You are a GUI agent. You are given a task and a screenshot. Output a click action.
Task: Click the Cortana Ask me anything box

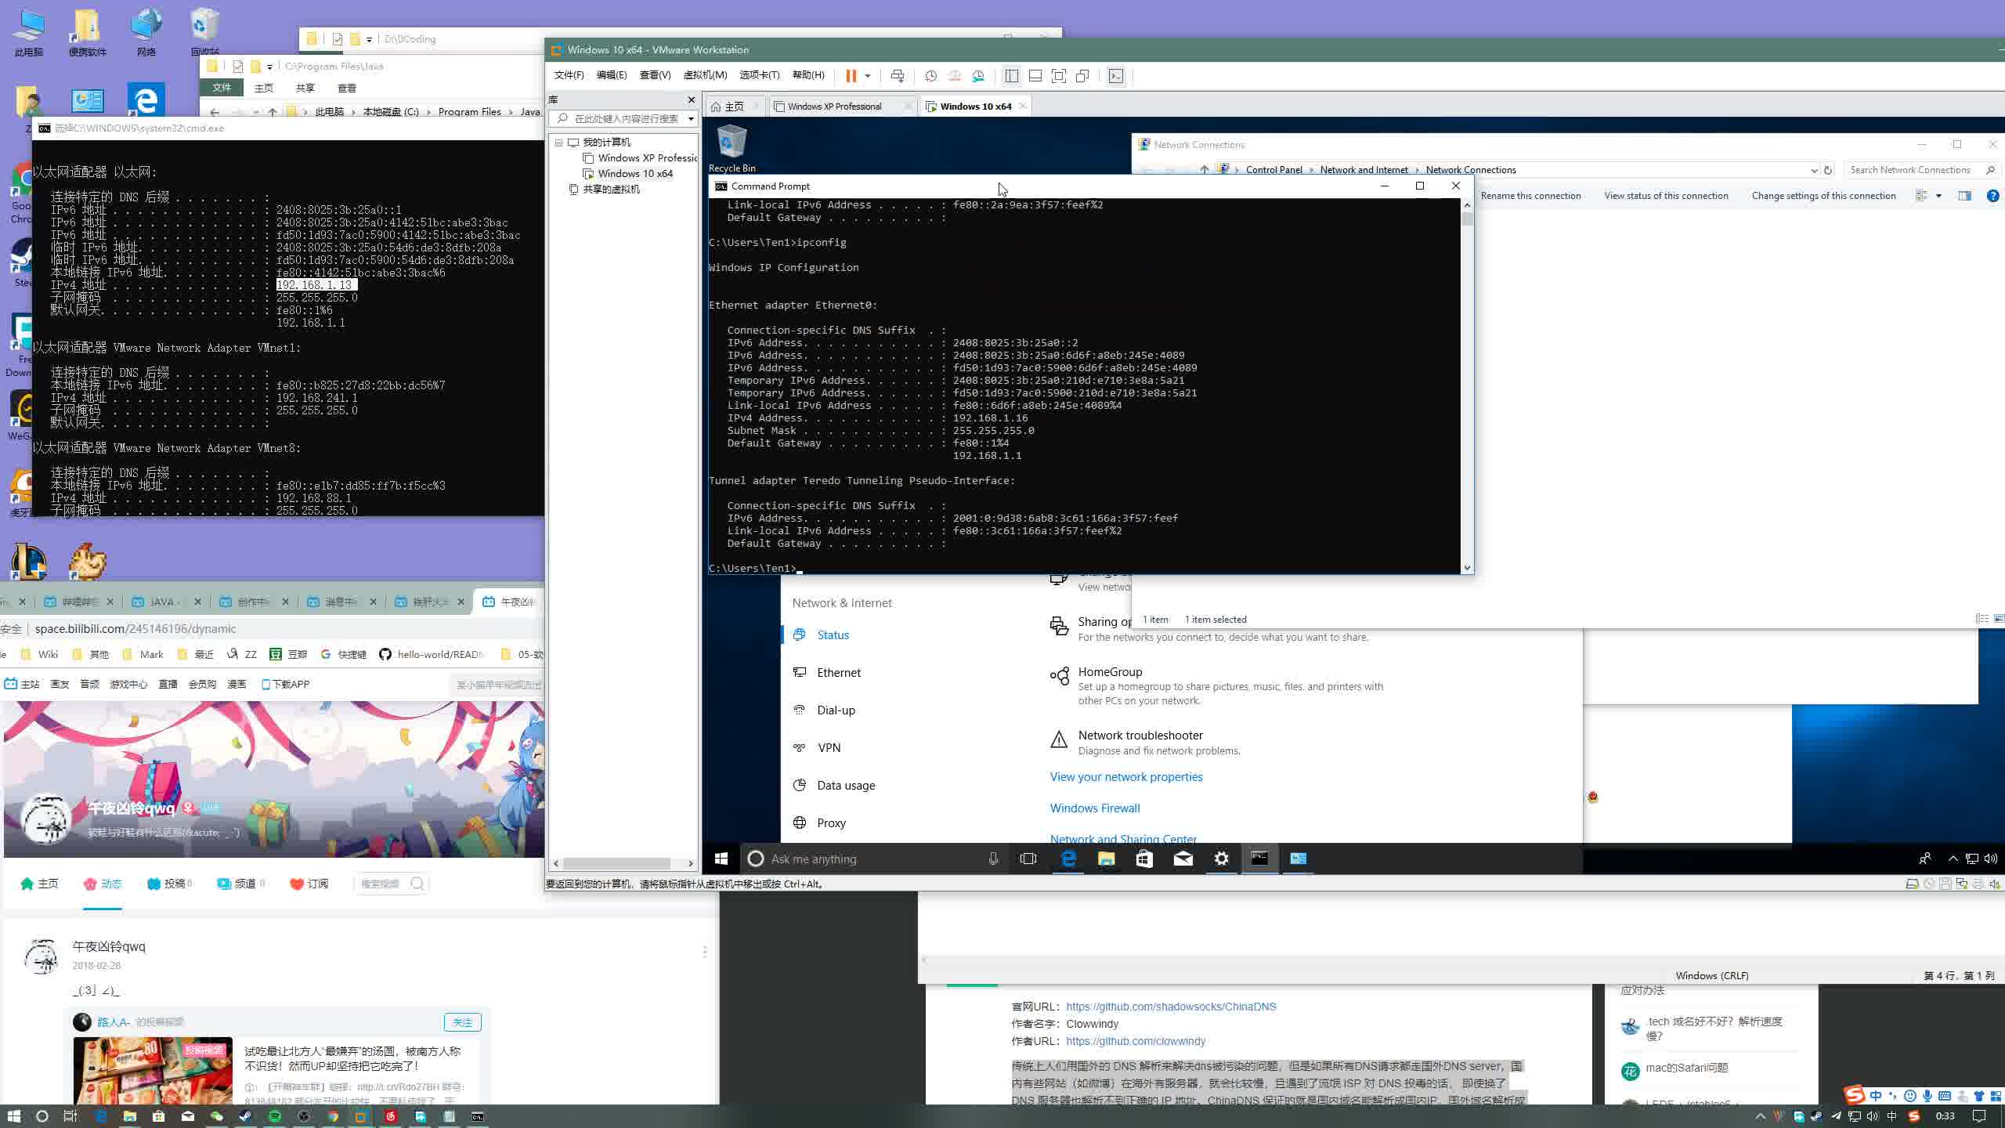point(872,859)
